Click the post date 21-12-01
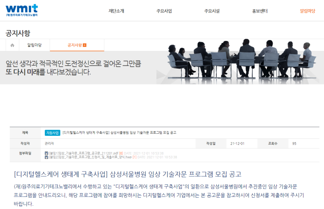Viewport: 324px width, 209px height. [237, 143]
